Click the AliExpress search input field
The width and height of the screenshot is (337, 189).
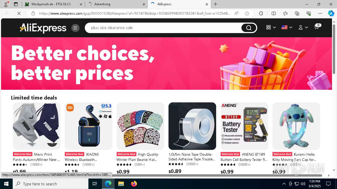[163, 28]
